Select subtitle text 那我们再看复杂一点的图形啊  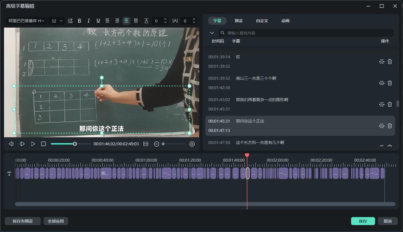coord(262,100)
